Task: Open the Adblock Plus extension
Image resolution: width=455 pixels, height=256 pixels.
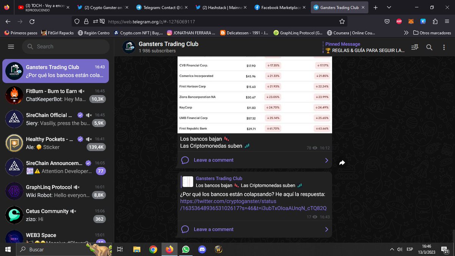Action: pos(399,22)
